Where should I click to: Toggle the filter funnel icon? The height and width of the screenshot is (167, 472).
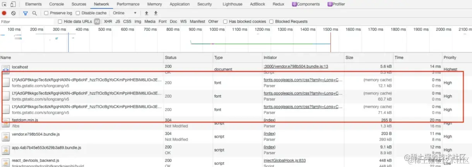(x=26, y=13)
